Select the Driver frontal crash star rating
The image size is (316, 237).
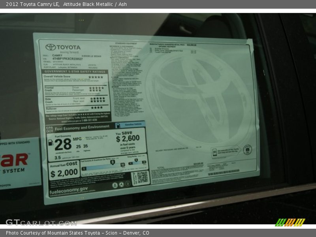97,87
